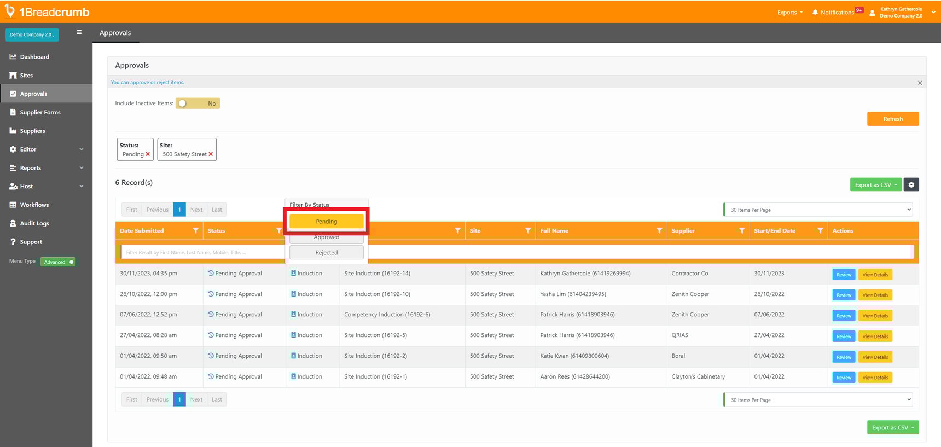The width and height of the screenshot is (941, 447).
Task: Click the filter funnel icon on Date Submitted column
Action: click(195, 231)
